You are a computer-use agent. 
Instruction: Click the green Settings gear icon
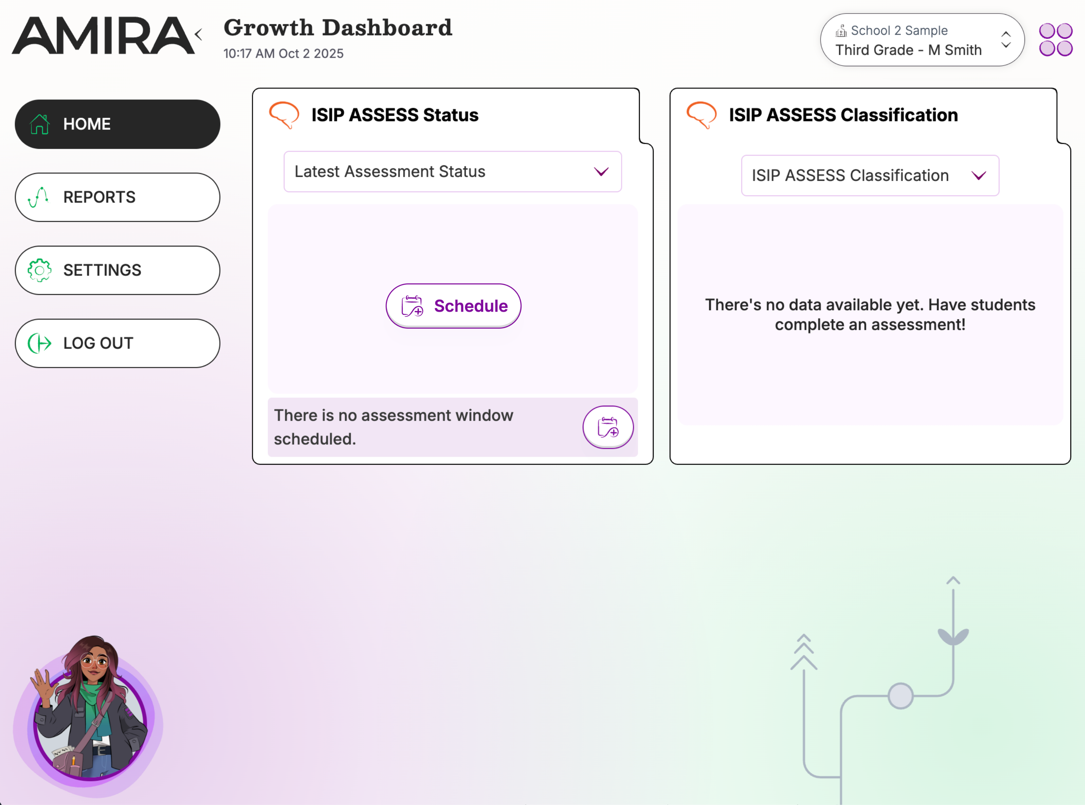pyautogui.click(x=39, y=270)
